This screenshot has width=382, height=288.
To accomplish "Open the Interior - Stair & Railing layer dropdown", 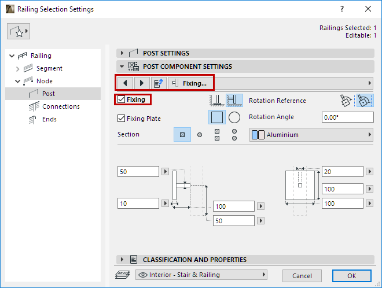I will (x=201, y=275).
